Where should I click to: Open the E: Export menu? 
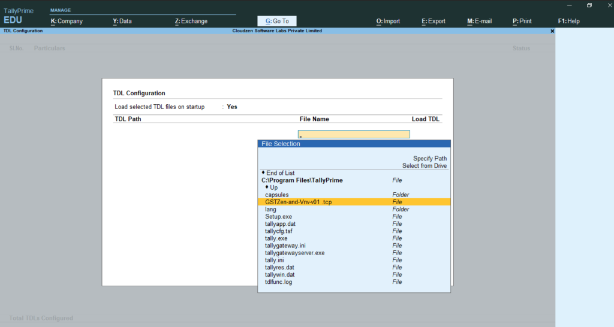[x=434, y=21]
